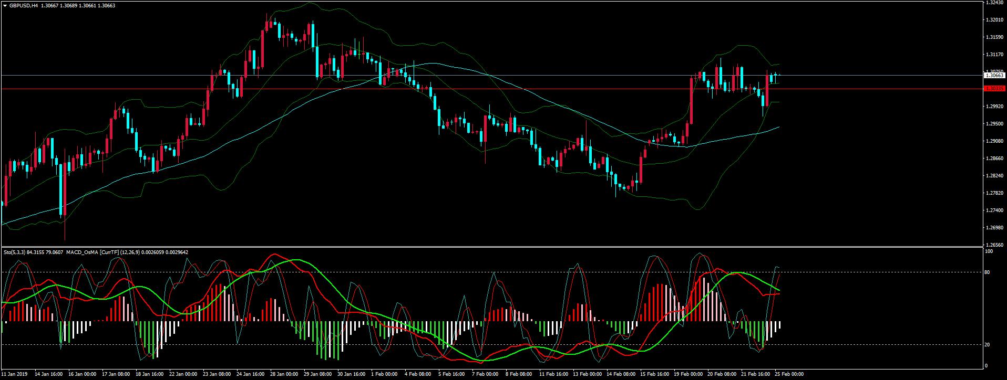This screenshot has height=380, width=1007.
Task: Click the 21 Feb 16:00 time label
Action: (x=756, y=374)
